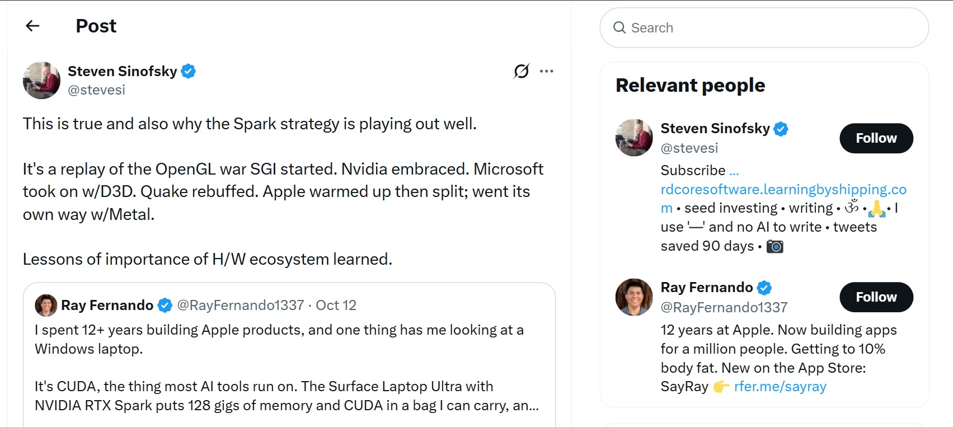Focus the Search input field
This screenshot has height=427, width=953.
click(x=764, y=27)
